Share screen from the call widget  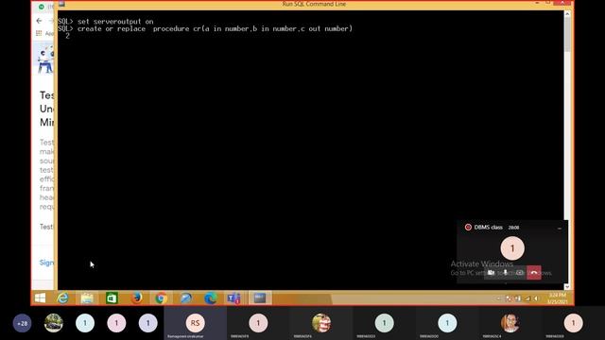pyautogui.click(x=520, y=273)
